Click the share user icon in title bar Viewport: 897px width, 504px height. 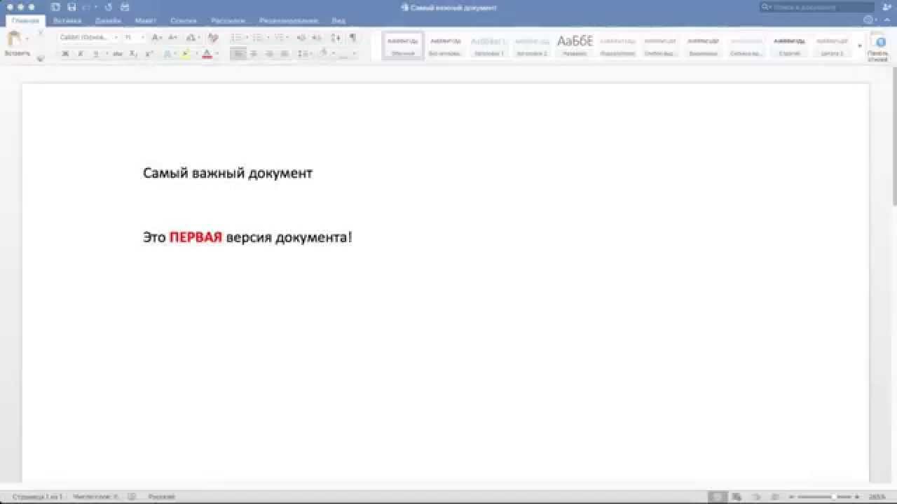(886, 7)
